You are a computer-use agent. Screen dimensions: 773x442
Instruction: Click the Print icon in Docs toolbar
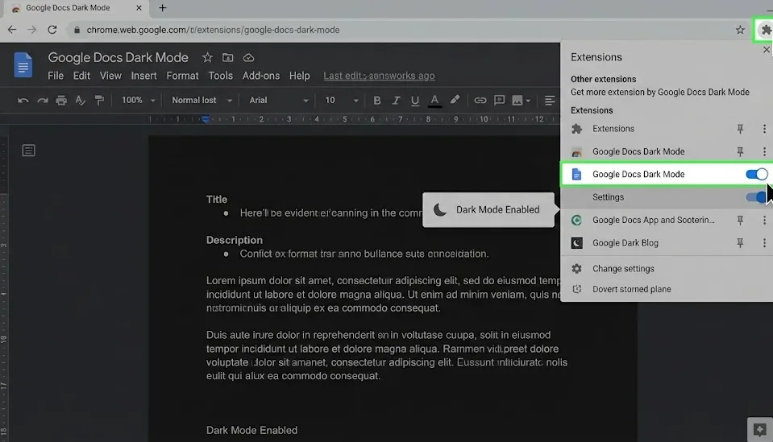(61, 101)
